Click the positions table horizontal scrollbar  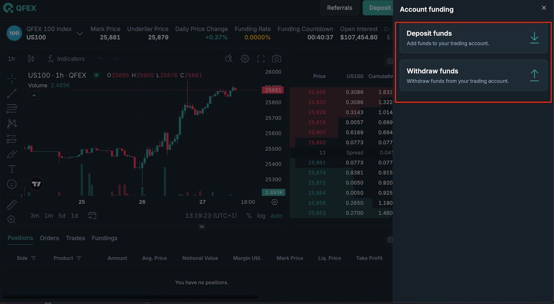pos(131,297)
